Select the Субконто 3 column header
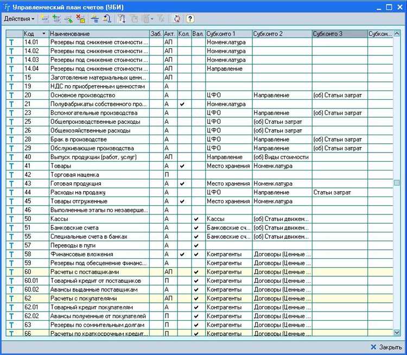This screenshot has height=355, width=407. point(339,34)
